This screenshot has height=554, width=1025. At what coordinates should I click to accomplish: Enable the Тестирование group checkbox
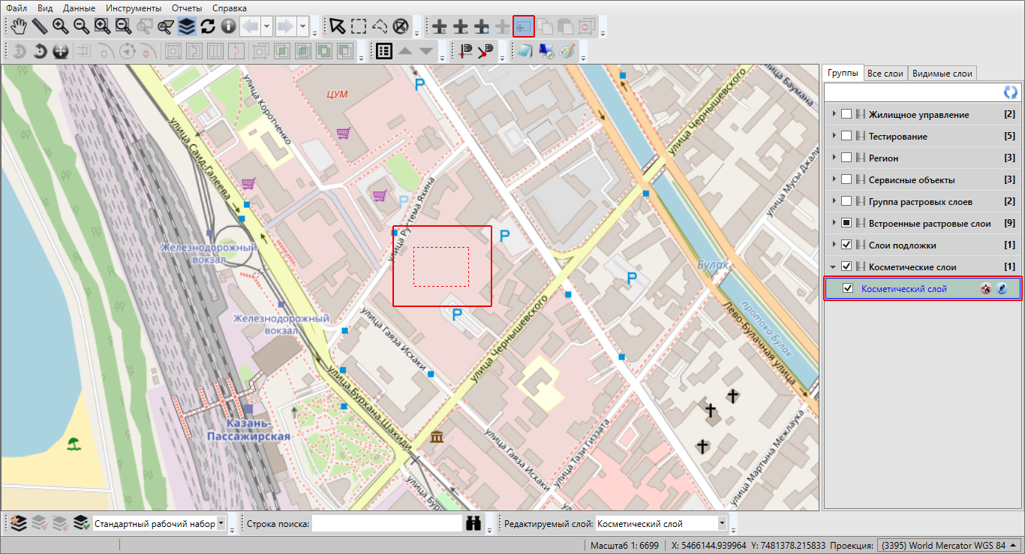click(x=846, y=137)
